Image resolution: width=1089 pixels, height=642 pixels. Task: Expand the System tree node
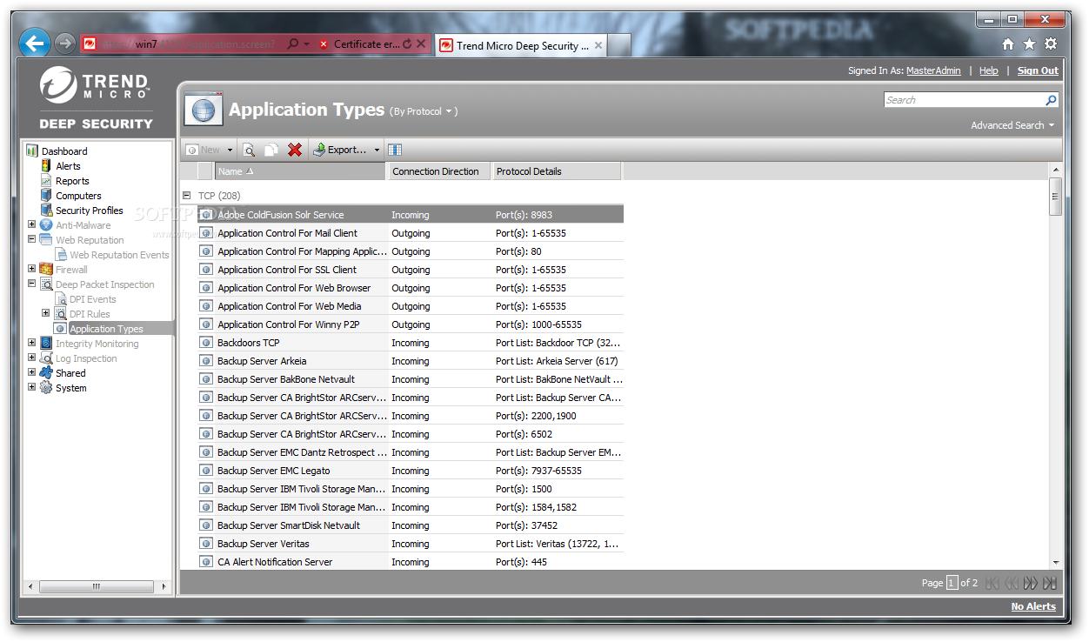click(32, 387)
